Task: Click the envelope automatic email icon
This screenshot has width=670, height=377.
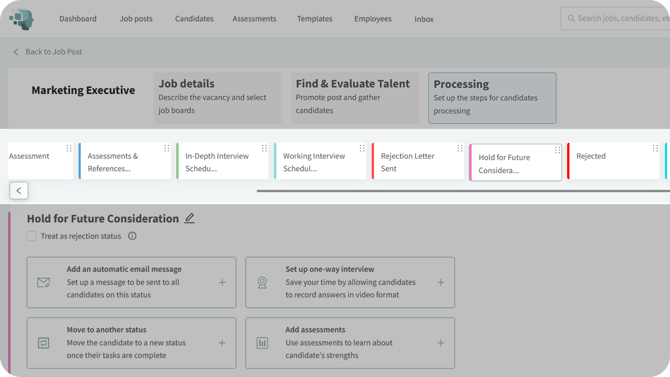Action: tap(44, 282)
